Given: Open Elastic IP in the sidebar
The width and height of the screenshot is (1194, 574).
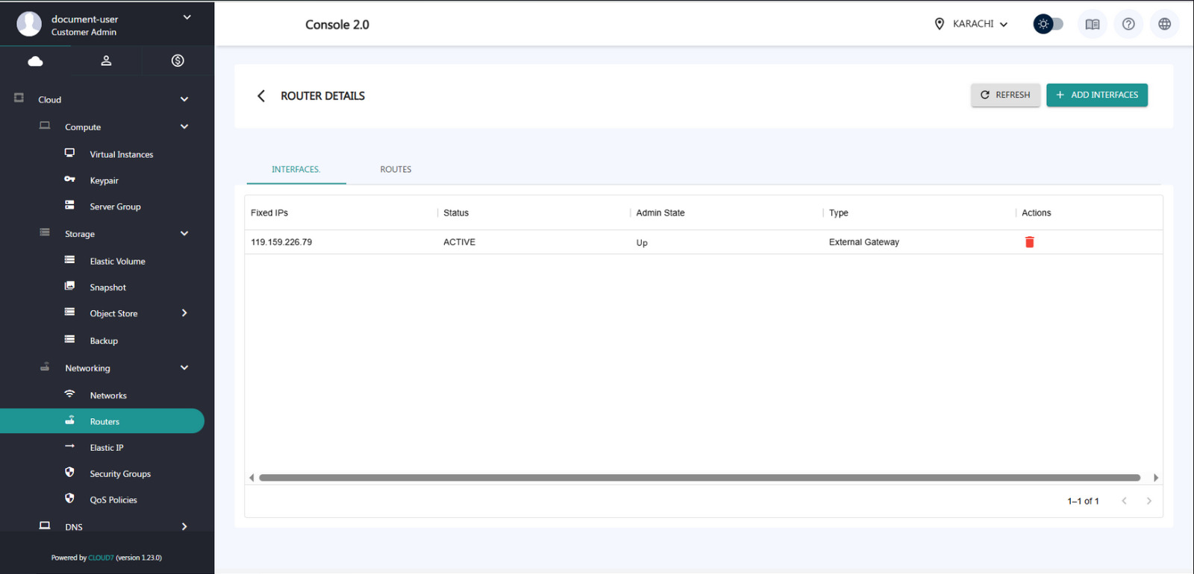Looking at the screenshot, I should point(107,447).
